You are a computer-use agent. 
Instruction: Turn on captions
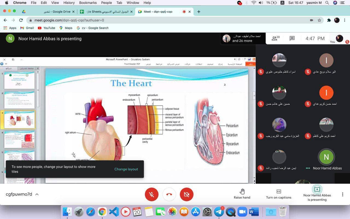pyautogui.click(x=279, y=194)
